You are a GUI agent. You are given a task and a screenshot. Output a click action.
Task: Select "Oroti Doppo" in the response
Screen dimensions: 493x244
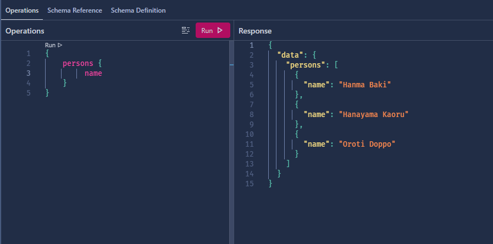(367, 144)
